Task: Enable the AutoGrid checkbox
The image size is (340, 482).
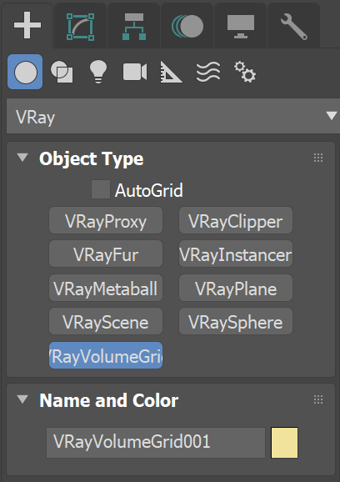Action: coord(101,189)
